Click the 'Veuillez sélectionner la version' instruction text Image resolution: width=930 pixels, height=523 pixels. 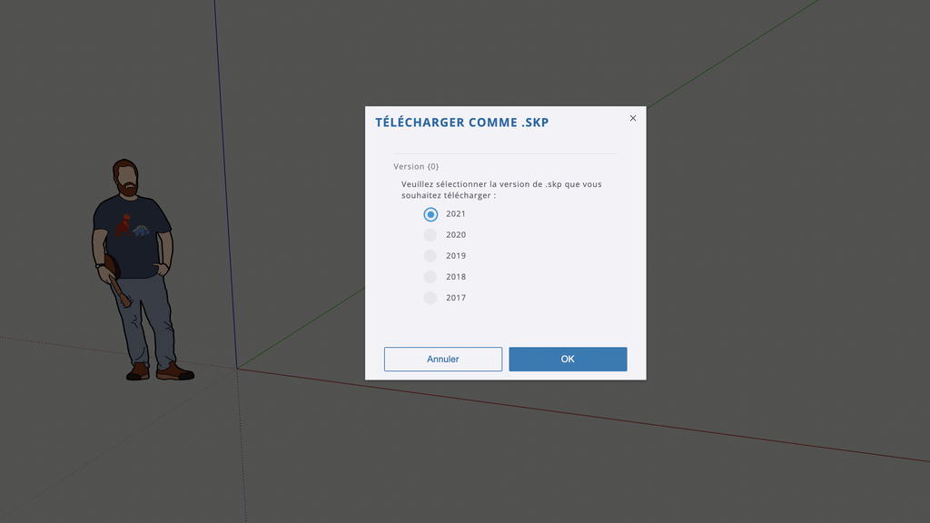501,190
